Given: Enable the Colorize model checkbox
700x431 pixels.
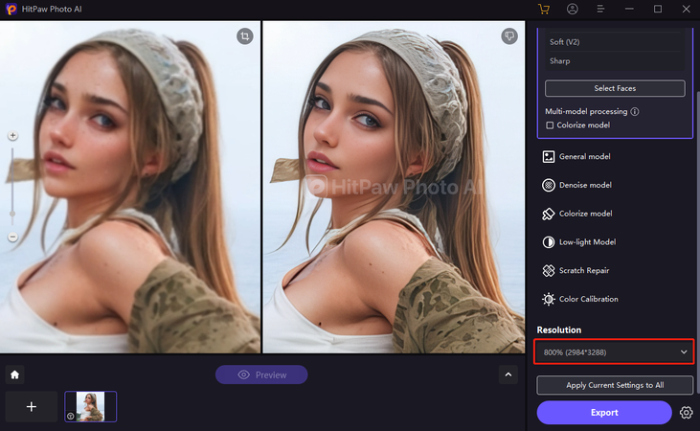Looking at the screenshot, I should (550, 125).
